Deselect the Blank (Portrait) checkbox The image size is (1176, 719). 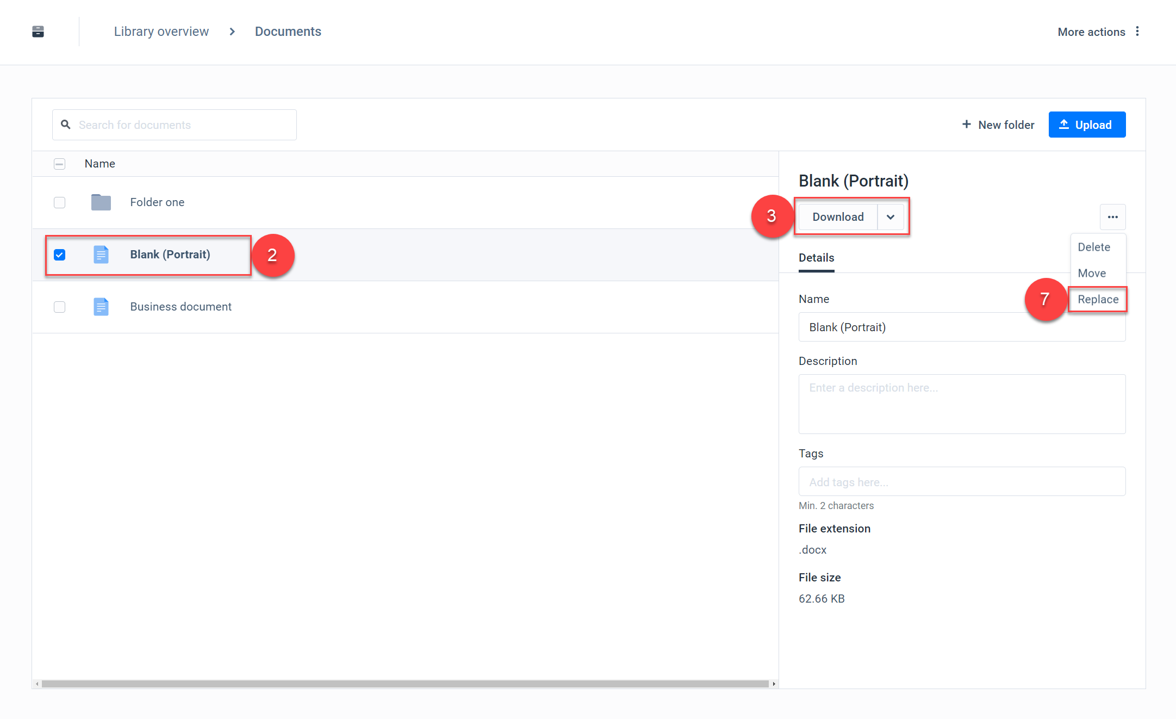point(59,254)
